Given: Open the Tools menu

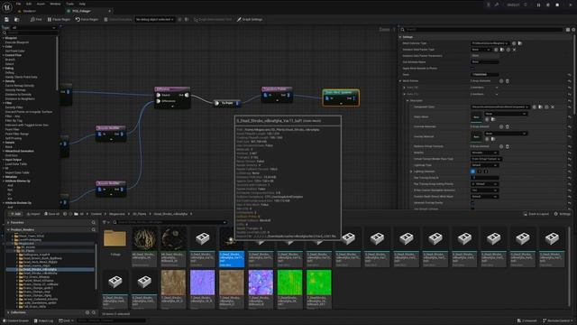Looking at the screenshot, I should tap(69, 4).
